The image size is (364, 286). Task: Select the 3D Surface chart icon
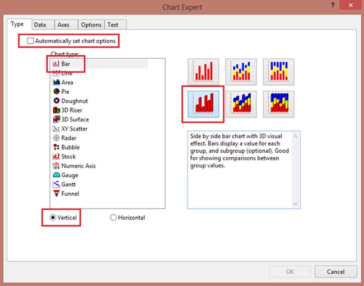tap(56, 119)
